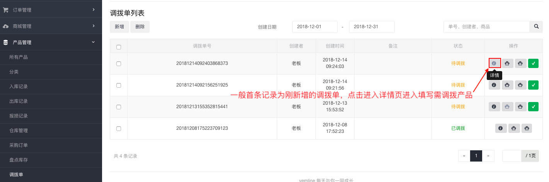This screenshot has height=182, width=549.
Task: Click the 删除 button
Action: (x=140, y=27)
